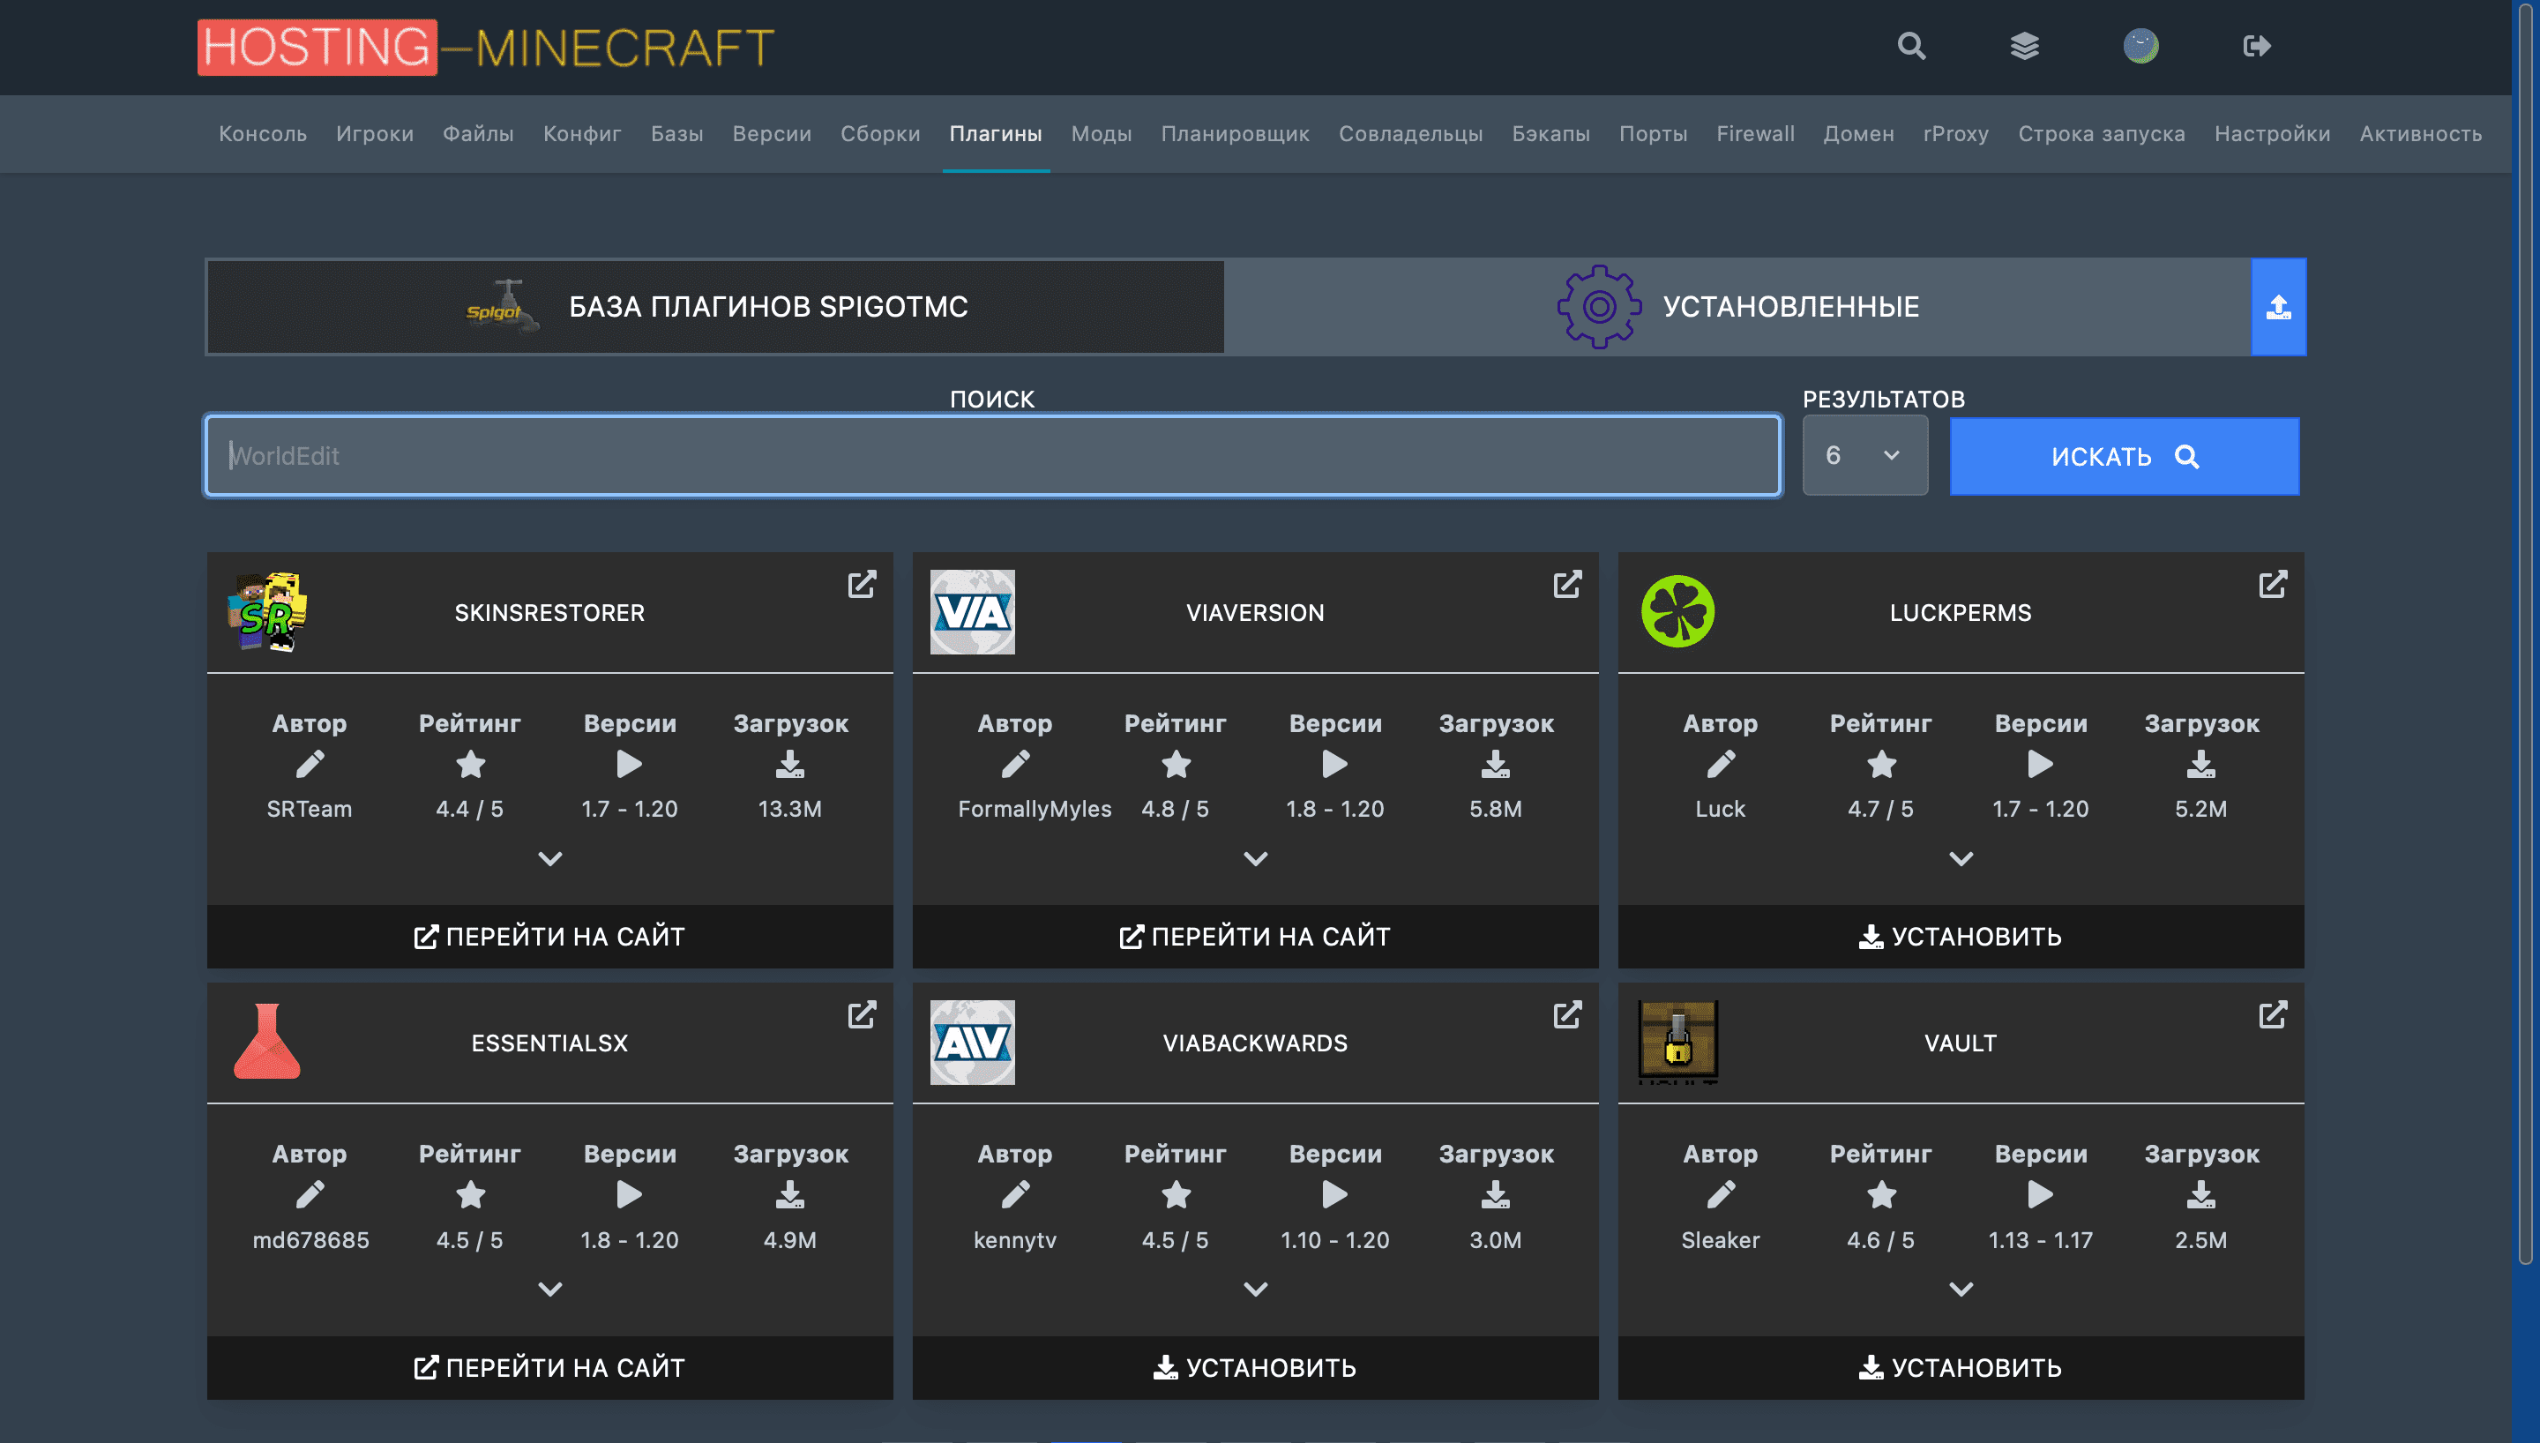The image size is (2540, 1443).
Task: Open the Версии tab
Action: pyautogui.click(x=772, y=134)
